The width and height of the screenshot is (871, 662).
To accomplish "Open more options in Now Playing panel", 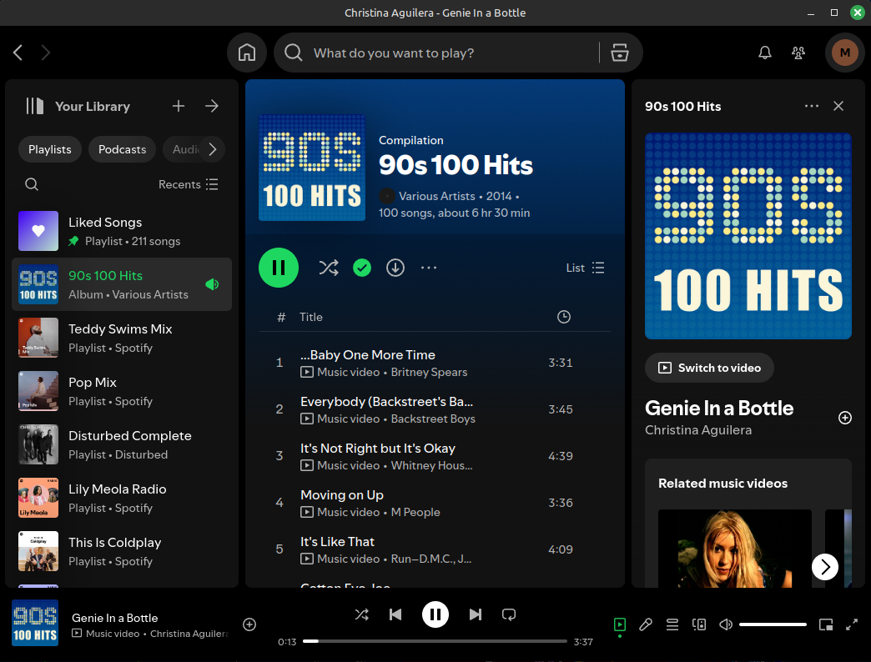I will click(812, 106).
